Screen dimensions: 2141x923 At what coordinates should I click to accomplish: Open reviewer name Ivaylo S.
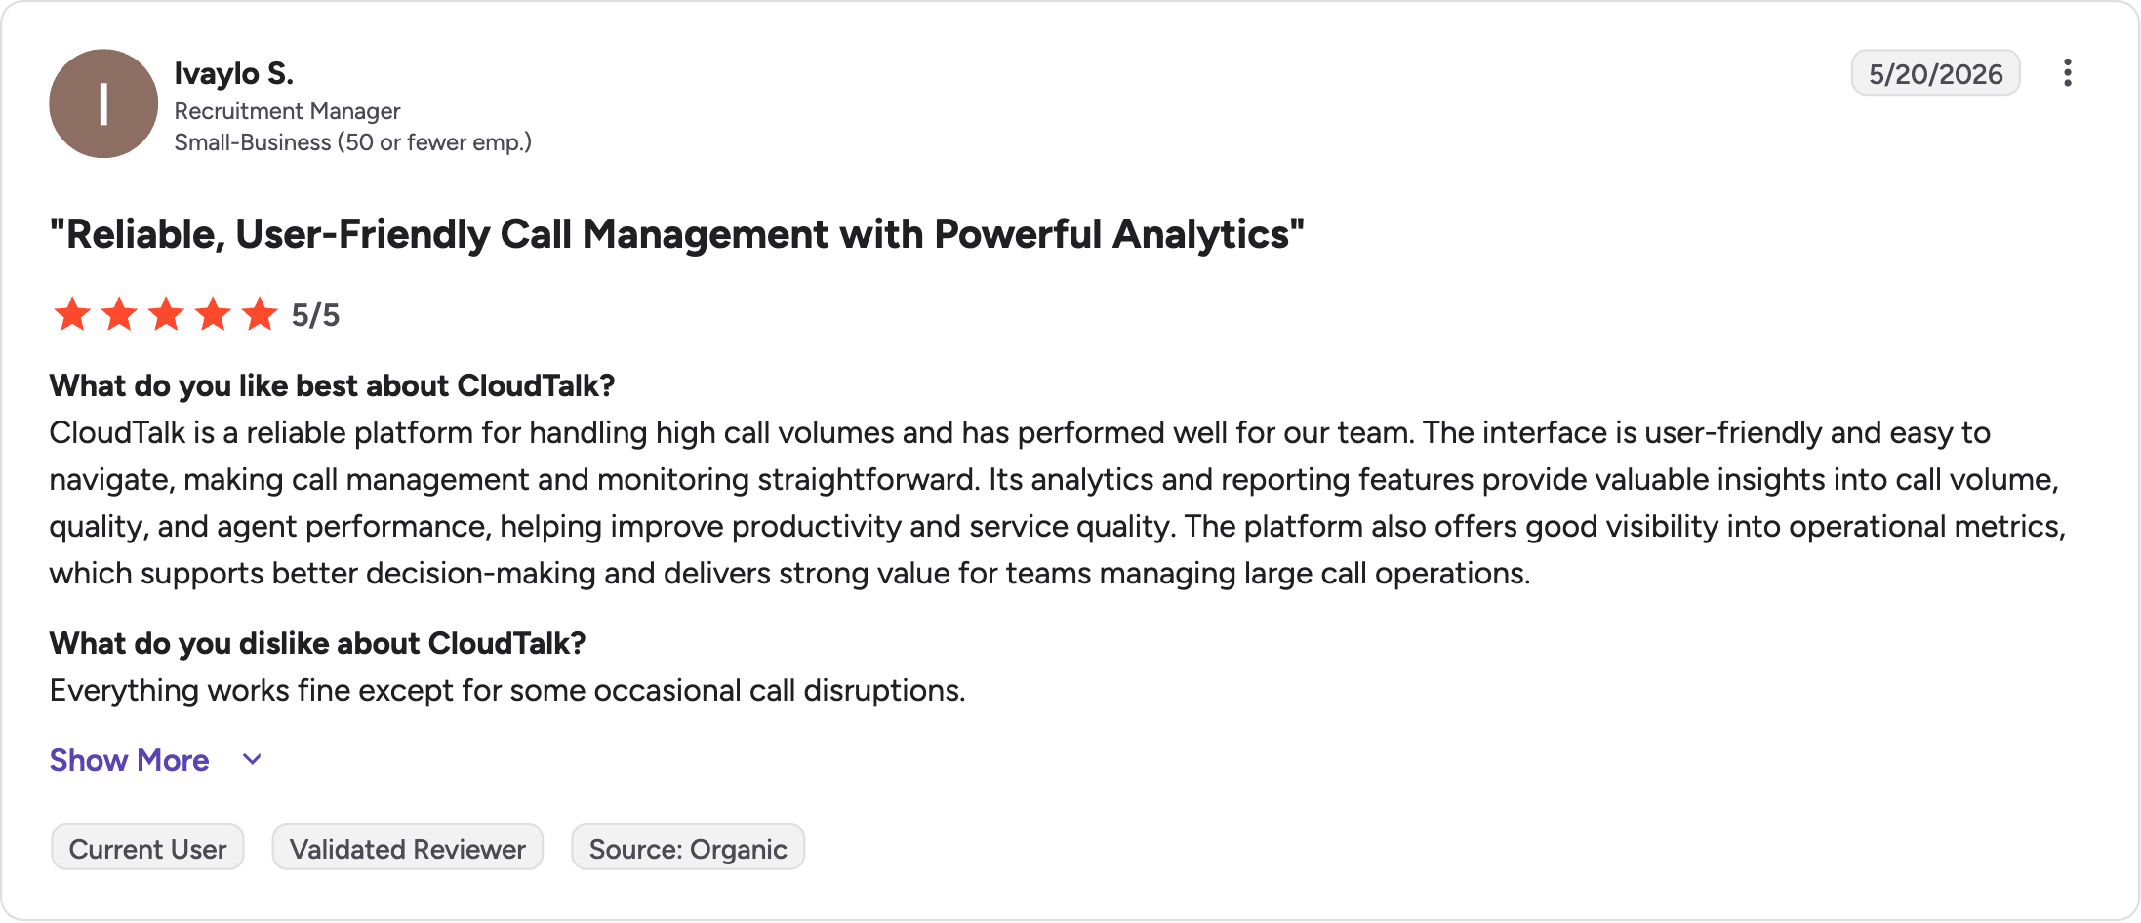pos(234,73)
